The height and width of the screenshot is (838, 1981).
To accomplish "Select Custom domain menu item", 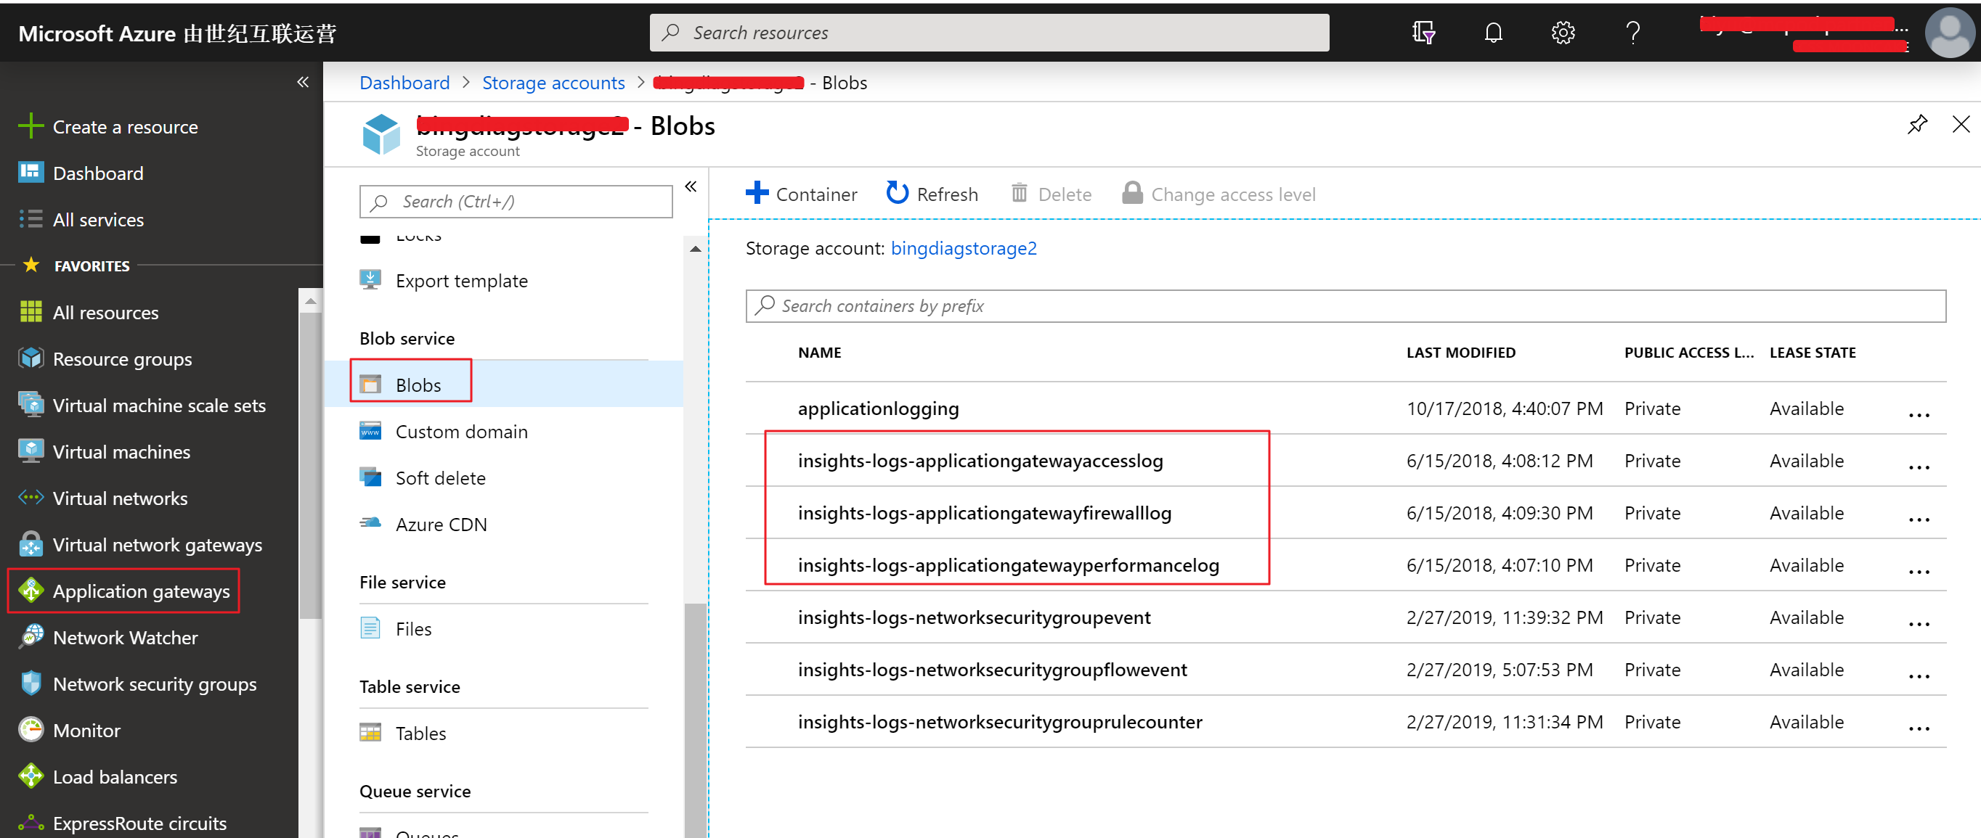I will [460, 432].
